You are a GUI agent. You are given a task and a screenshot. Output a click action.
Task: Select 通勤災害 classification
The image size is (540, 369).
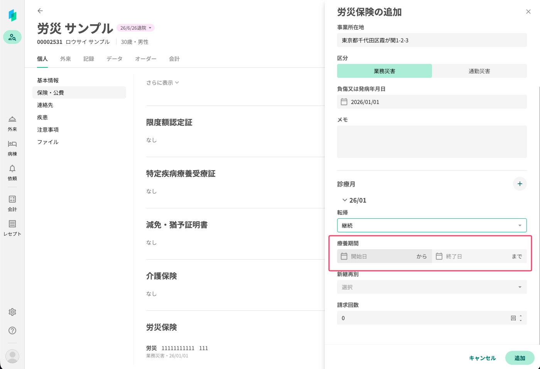(x=479, y=71)
